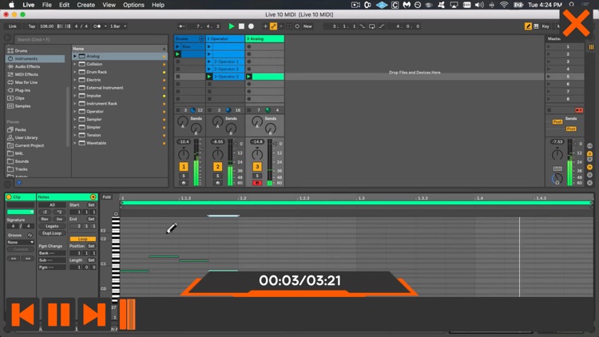Toggle track 2 activator button
Screen dimensions: 599x337
[218, 167]
